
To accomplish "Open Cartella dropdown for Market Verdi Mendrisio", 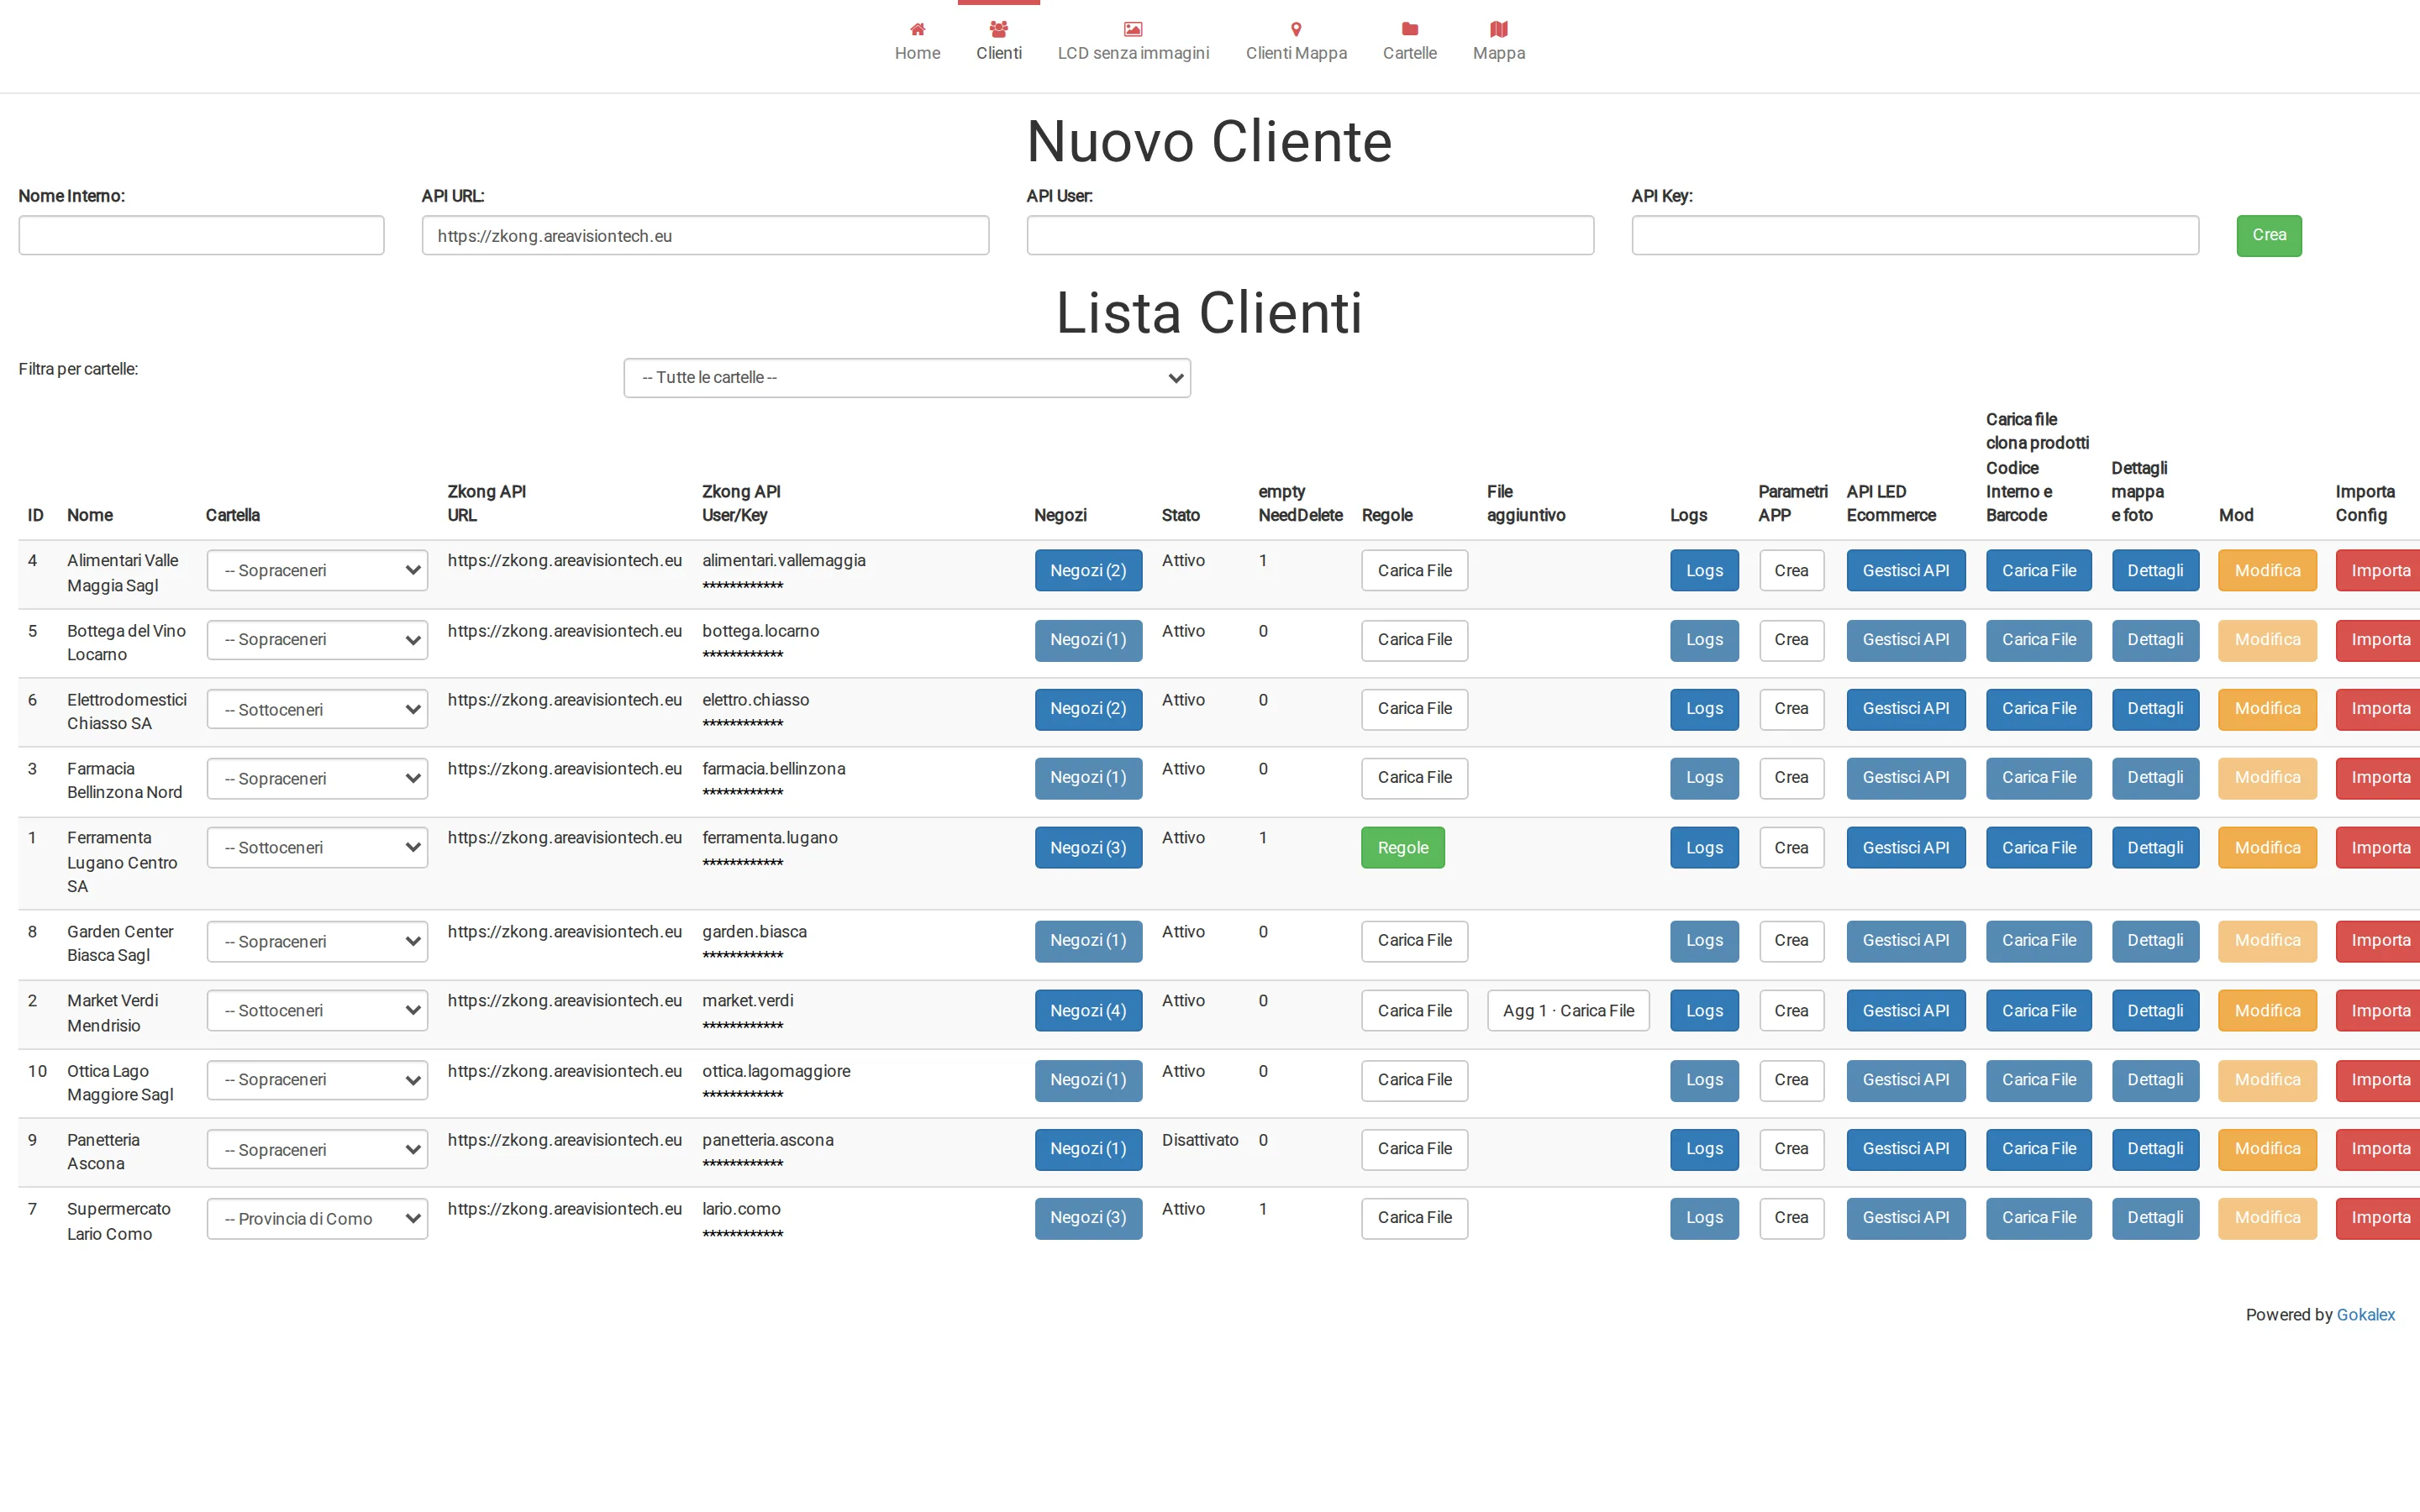I will pyautogui.click(x=317, y=1010).
